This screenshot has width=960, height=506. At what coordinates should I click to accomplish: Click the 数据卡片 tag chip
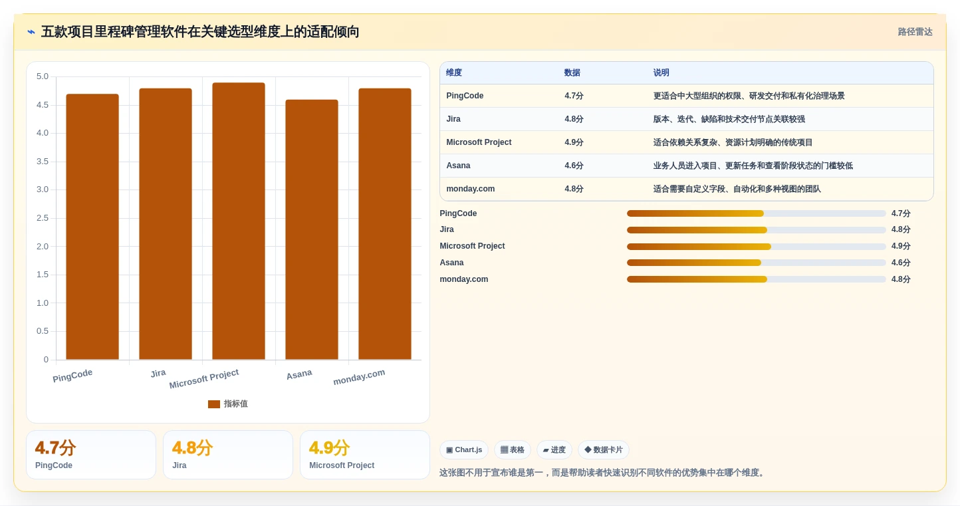pos(603,450)
